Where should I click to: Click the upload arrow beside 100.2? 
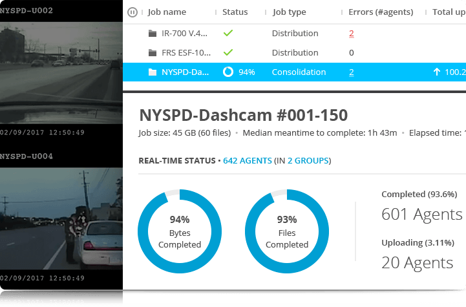[x=436, y=72]
